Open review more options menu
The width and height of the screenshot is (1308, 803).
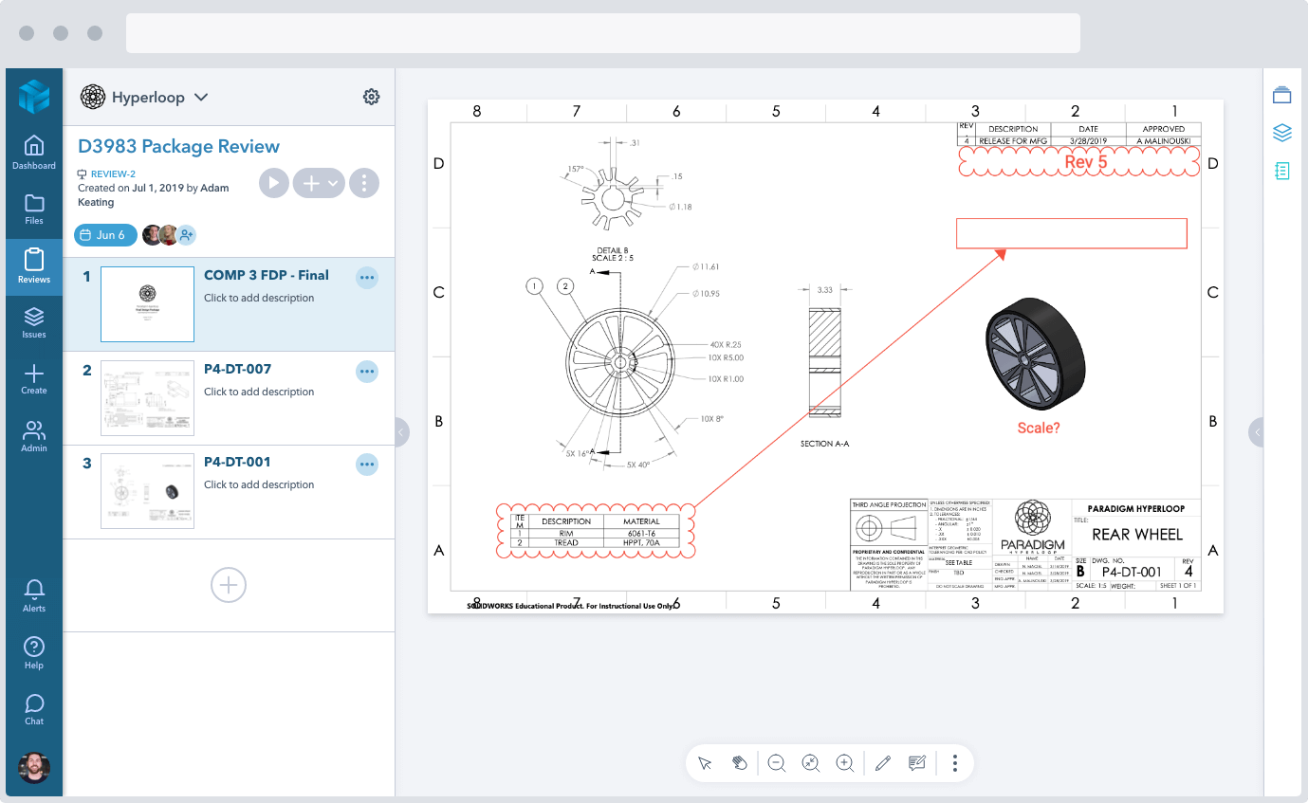point(364,183)
